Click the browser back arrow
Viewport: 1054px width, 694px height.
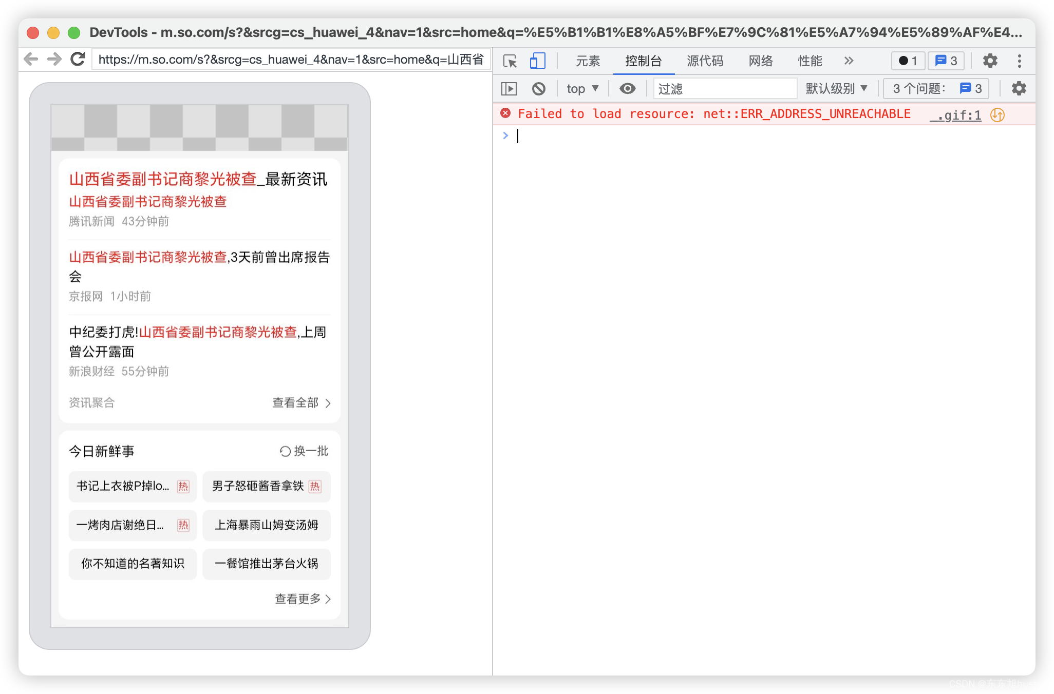[x=31, y=60]
